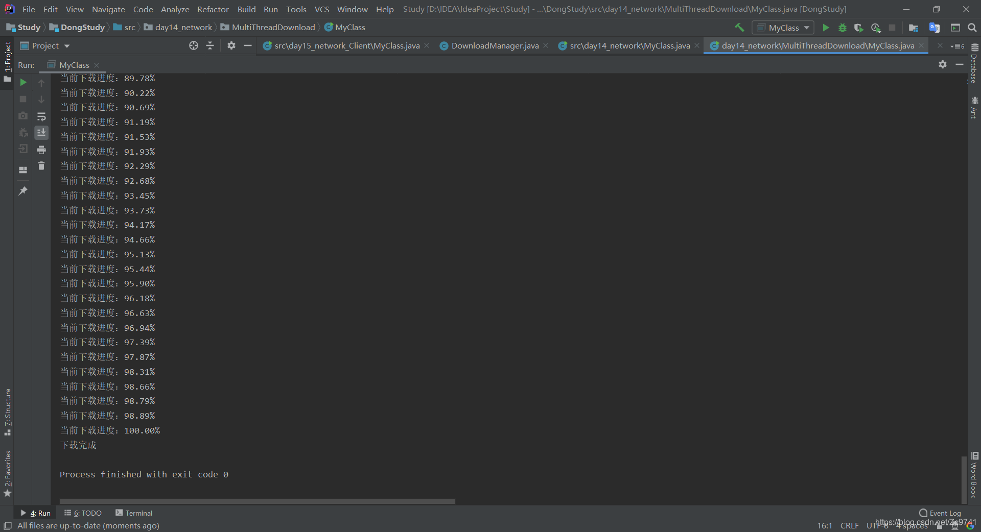Image resolution: width=981 pixels, height=532 pixels.
Task: Toggle soft-wrap in the console
Action: click(41, 116)
